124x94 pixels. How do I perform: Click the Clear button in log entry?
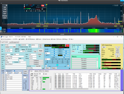[35, 52]
